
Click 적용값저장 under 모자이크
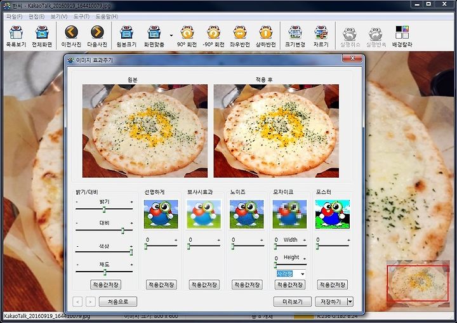pos(289,285)
